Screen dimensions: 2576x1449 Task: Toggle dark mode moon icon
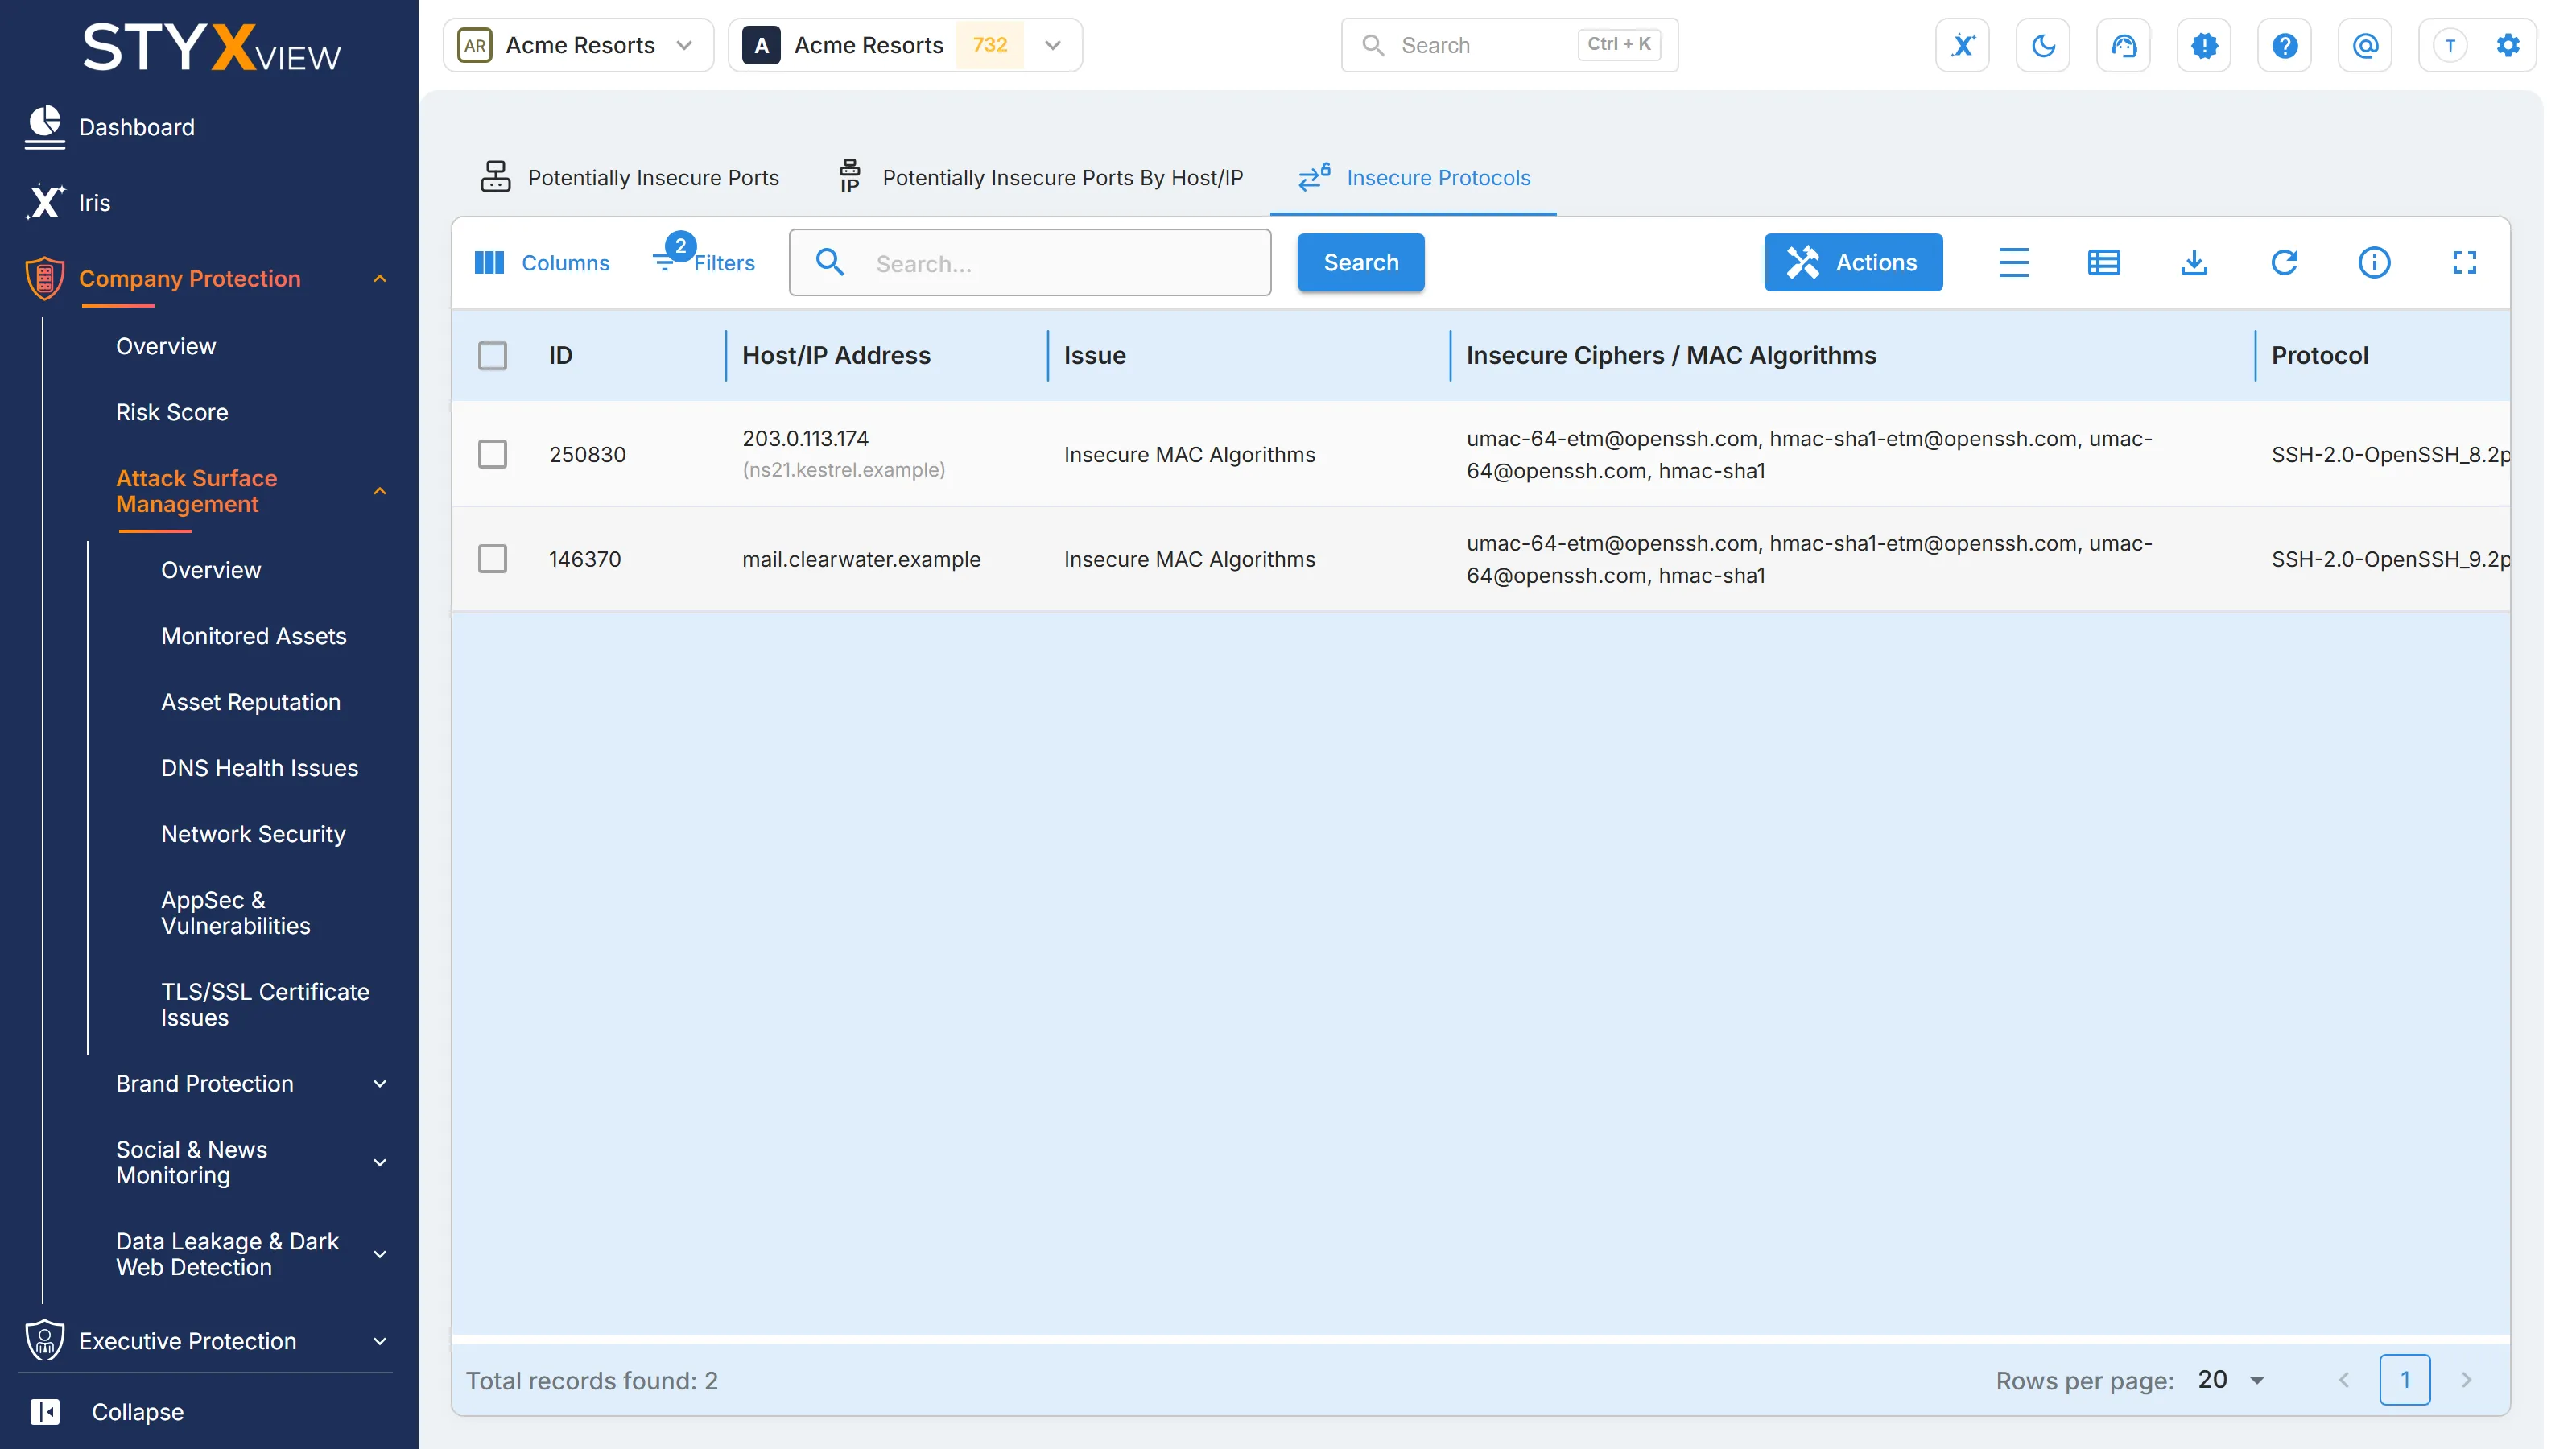2042,45
